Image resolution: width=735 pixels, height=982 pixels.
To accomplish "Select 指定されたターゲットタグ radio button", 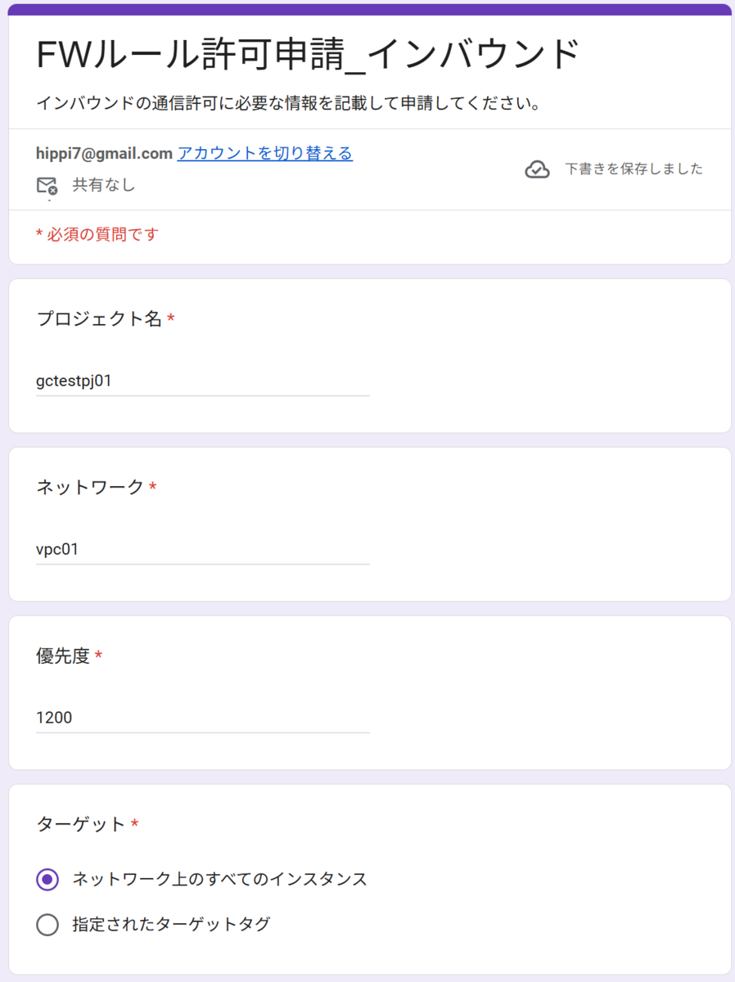I will pos(47,925).
